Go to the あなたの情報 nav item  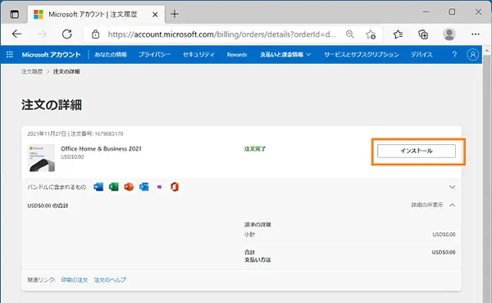tap(111, 55)
